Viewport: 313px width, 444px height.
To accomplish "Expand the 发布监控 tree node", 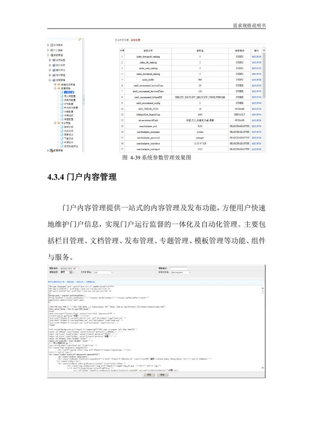I will [50, 60].
